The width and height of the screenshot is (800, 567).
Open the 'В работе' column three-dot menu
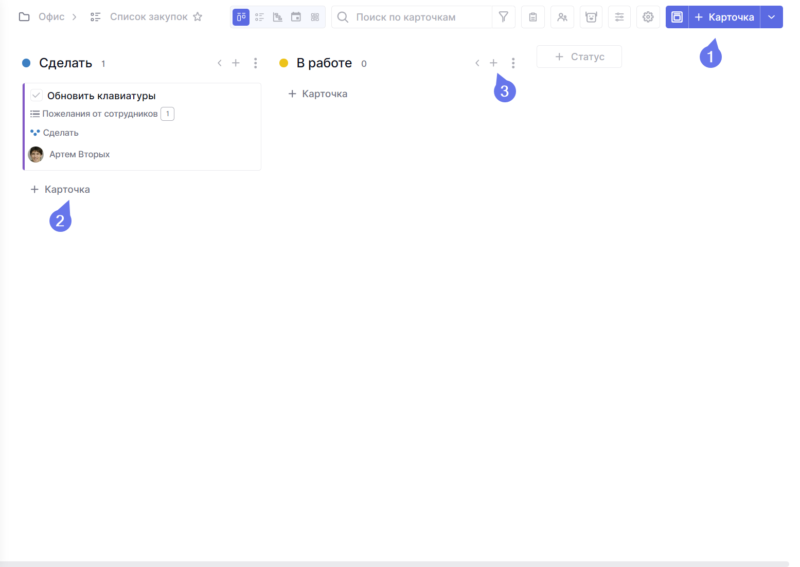(513, 63)
